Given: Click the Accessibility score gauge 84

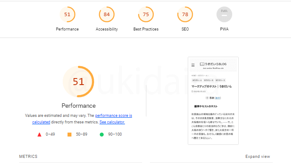Looking at the screenshot, I should [107, 14].
